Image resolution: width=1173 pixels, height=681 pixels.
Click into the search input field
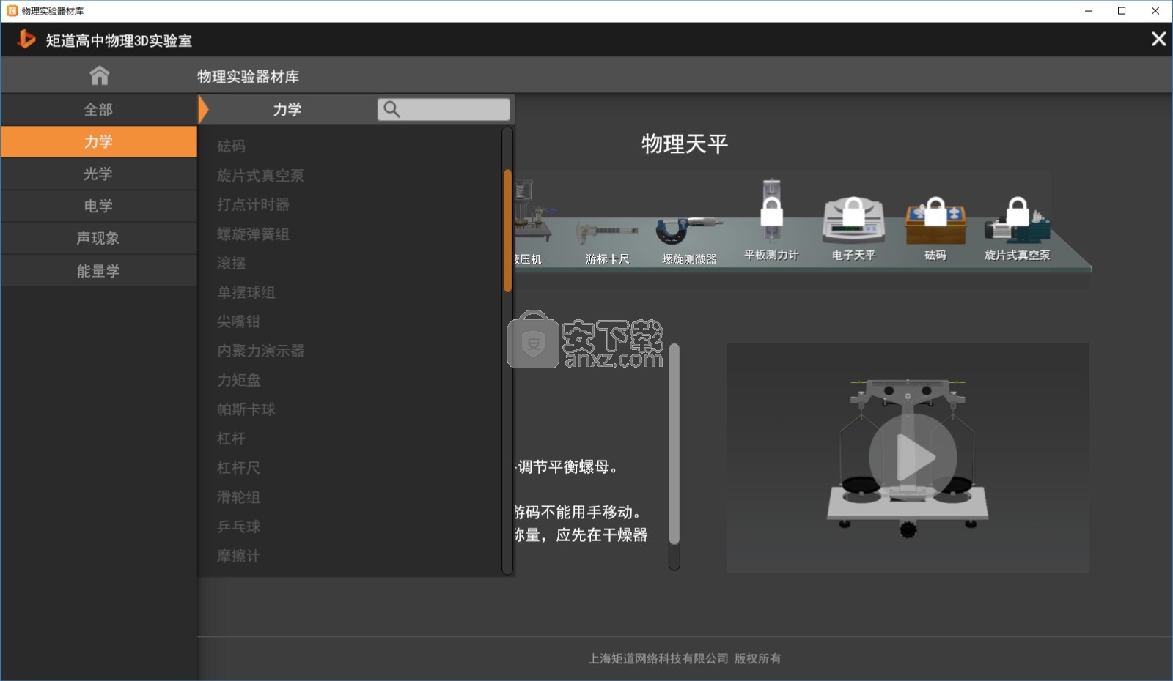(444, 110)
